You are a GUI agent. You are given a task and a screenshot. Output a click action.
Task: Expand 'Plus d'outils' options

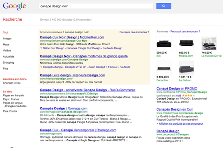tap(10, 111)
